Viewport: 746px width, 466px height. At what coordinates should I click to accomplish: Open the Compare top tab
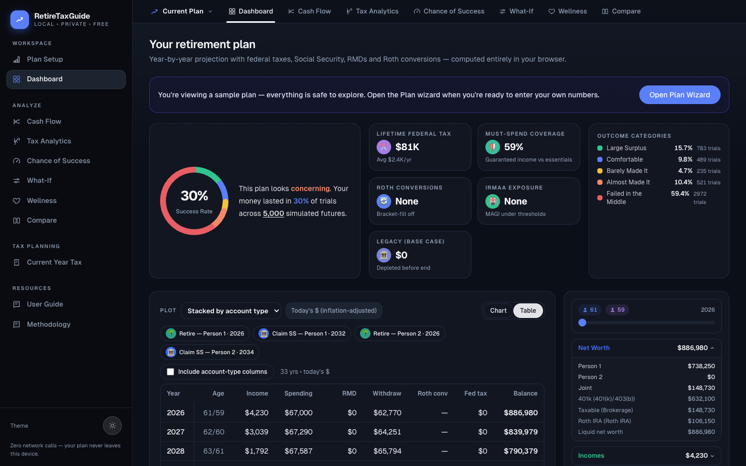tap(621, 11)
